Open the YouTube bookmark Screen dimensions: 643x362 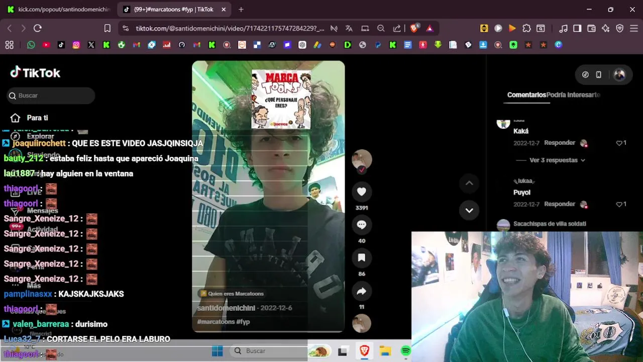point(46,45)
